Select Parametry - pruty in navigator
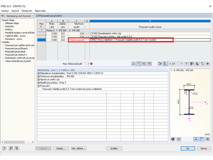This screenshot has width=213, height=160. point(13,39)
